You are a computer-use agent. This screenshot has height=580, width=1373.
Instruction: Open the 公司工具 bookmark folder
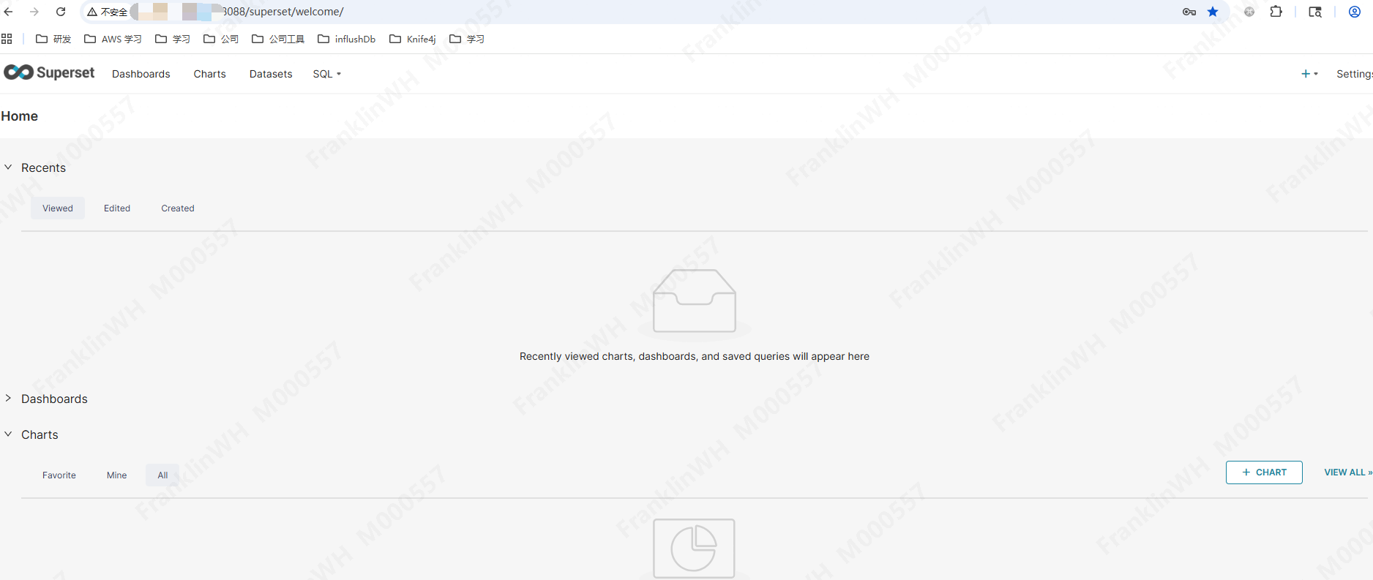point(278,39)
